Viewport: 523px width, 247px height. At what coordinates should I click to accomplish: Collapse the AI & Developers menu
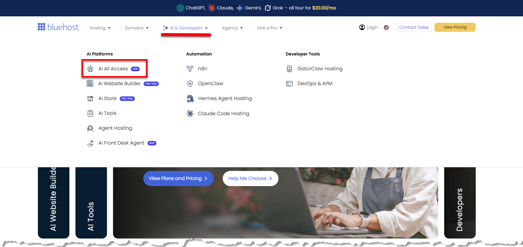185,28
